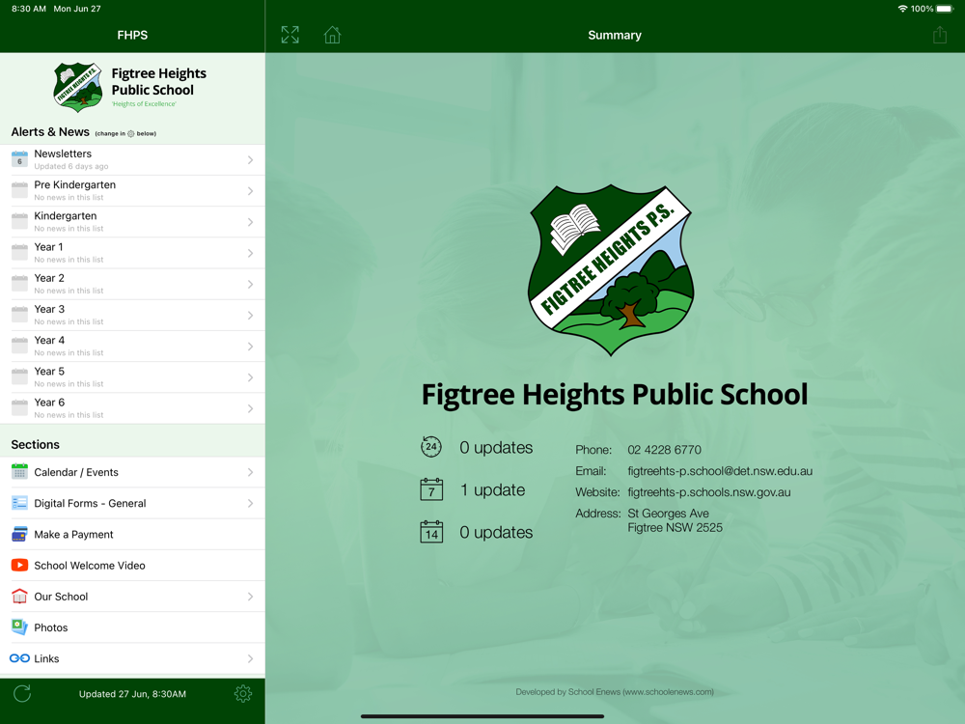Expand Year 4 row chevron

[x=251, y=347]
